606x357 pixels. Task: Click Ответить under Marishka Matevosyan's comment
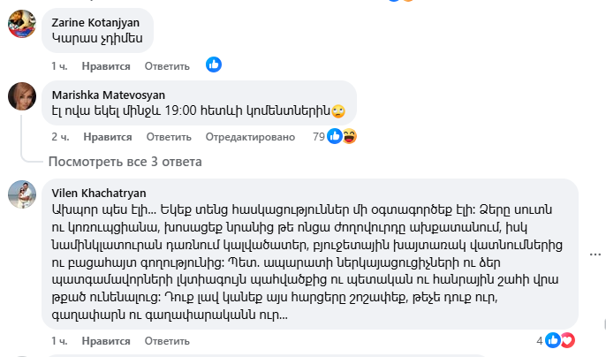pyautogui.click(x=169, y=137)
